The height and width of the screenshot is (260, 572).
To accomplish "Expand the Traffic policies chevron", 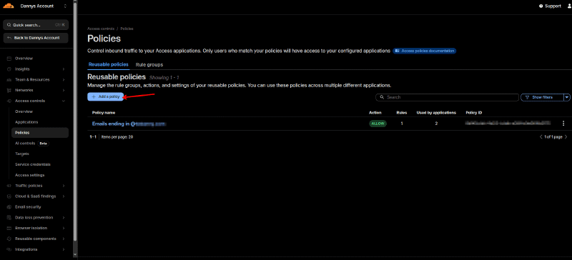I will pos(64,186).
